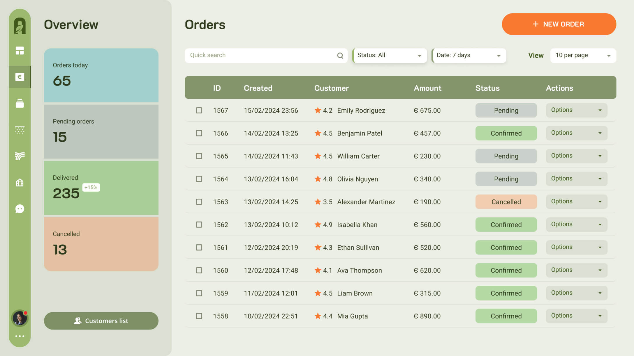Click the warehouse building icon in sidebar

[20, 183]
